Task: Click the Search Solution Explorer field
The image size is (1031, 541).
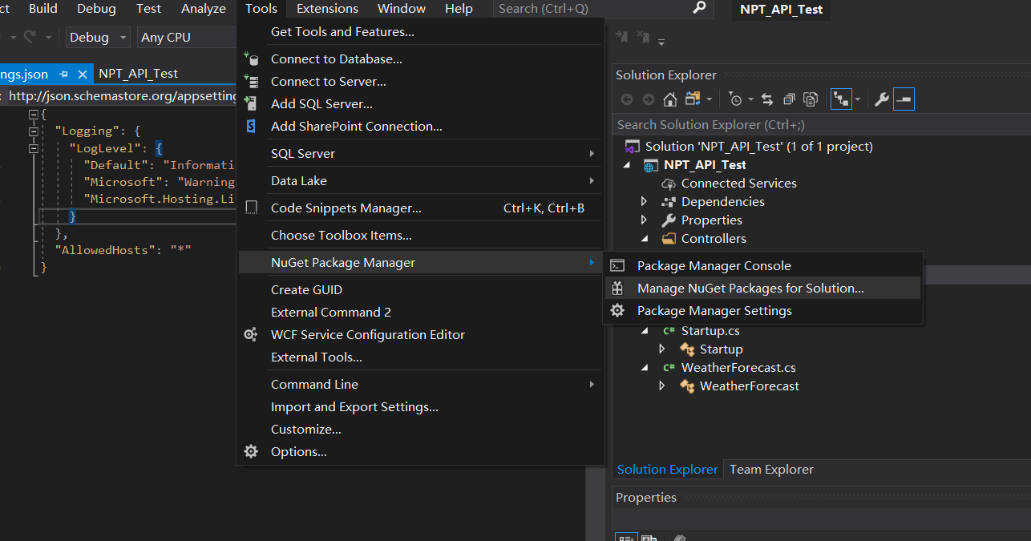Action: 822,124
